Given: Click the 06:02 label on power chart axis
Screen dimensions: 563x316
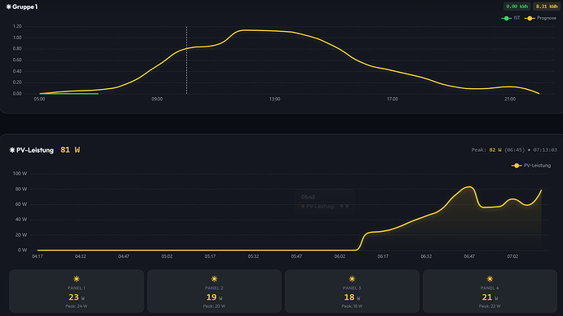Looking at the screenshot, I should [339, 256].
